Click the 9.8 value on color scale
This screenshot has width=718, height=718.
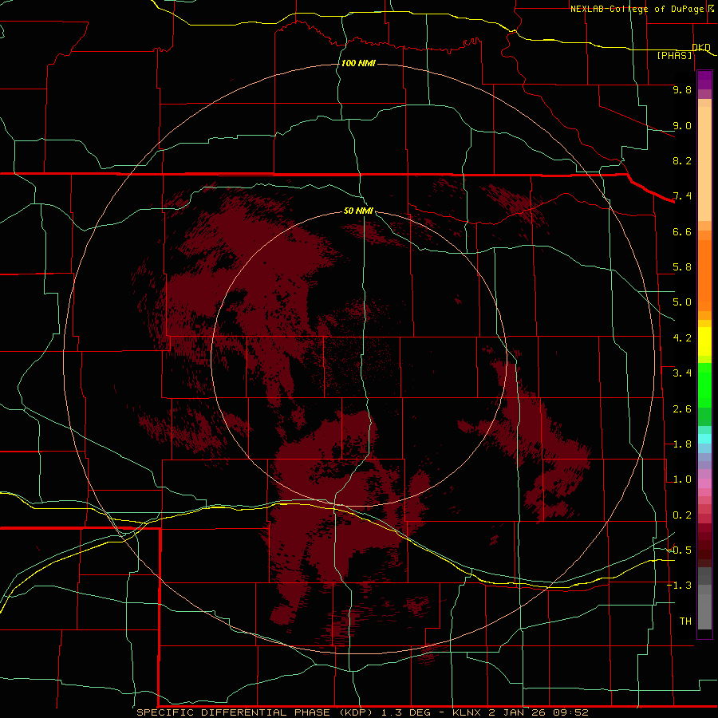click(x=682, y=89)
